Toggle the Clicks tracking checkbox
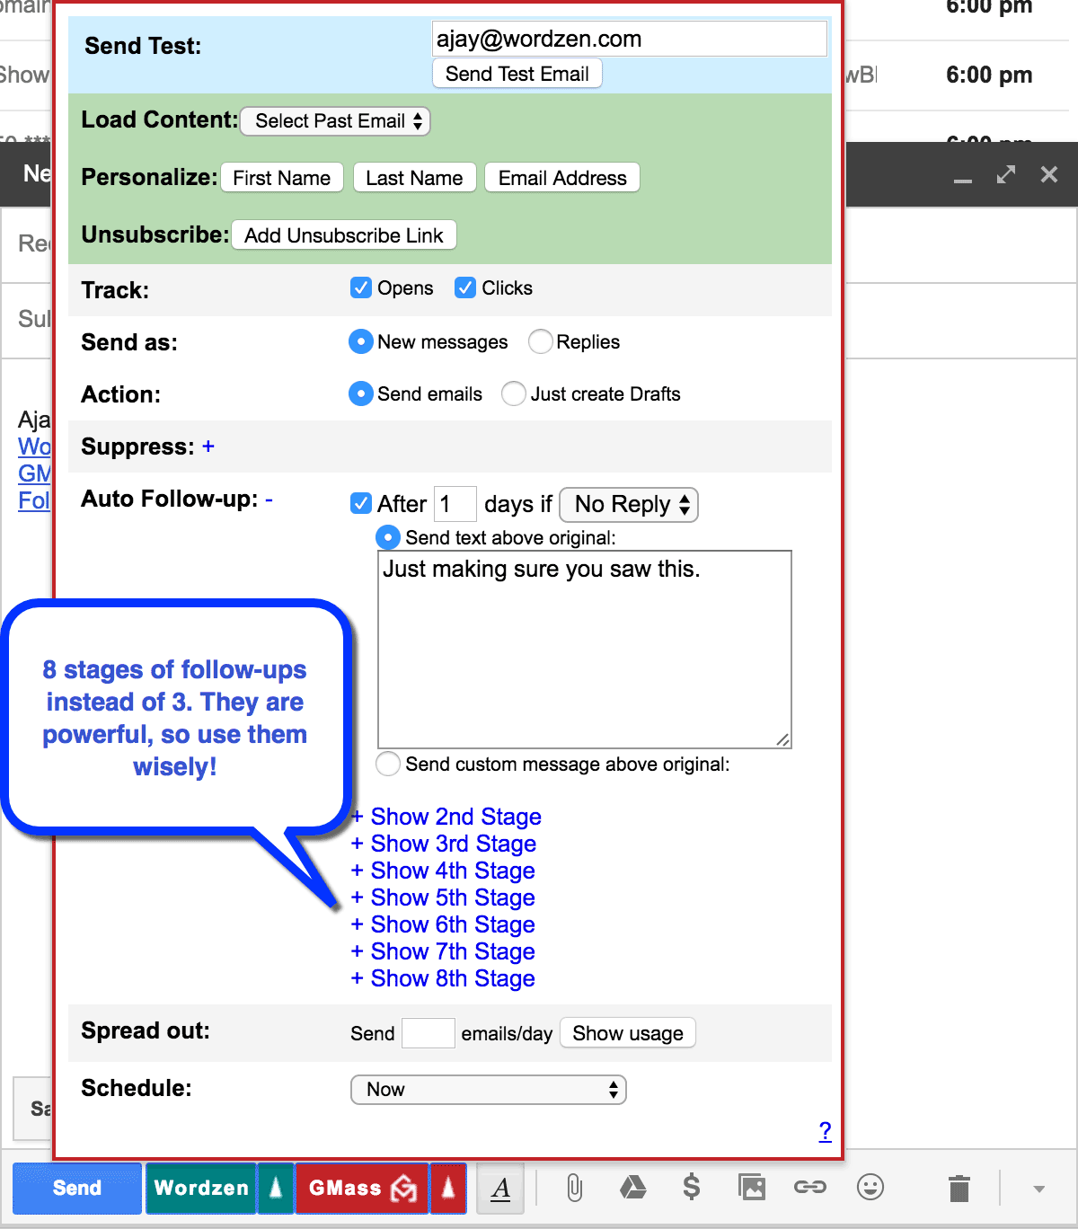Image resolution: width=1078 pixels, height=1229 pixels. [x=465, y=287]
